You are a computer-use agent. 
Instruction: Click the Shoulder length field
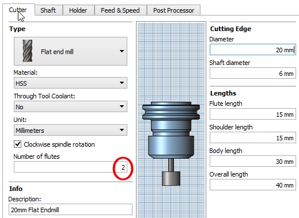(x=253, y=137)
